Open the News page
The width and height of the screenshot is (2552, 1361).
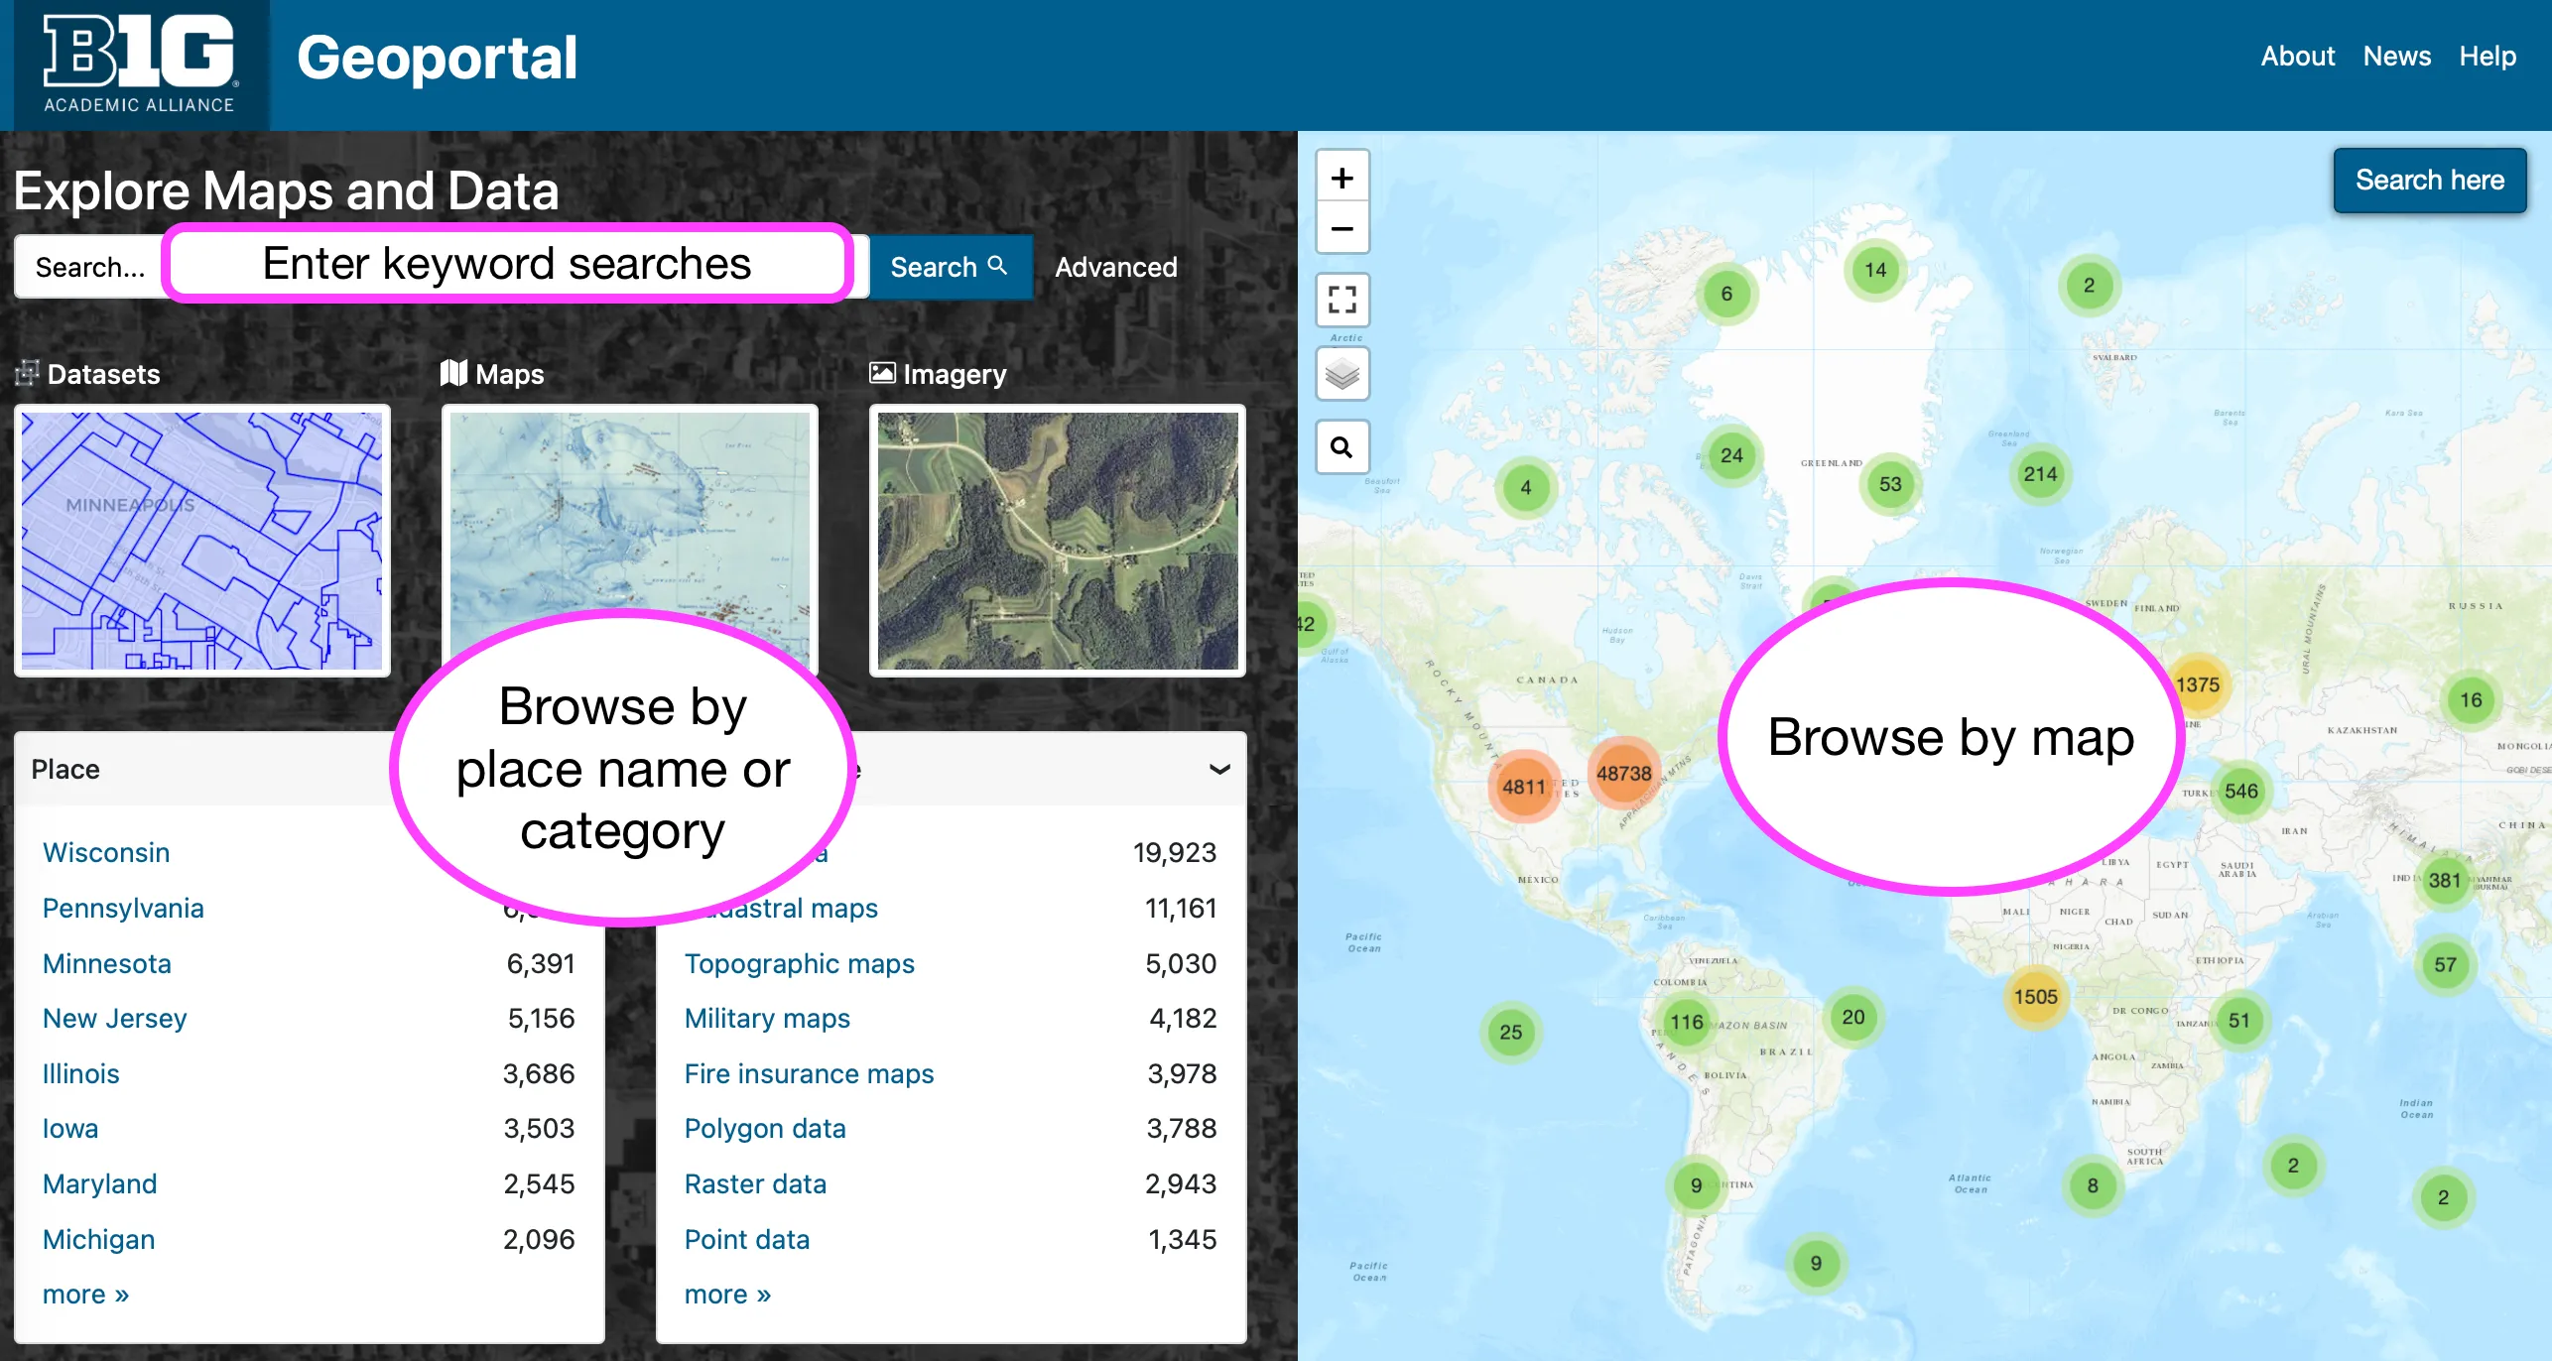pos(2397,57)
